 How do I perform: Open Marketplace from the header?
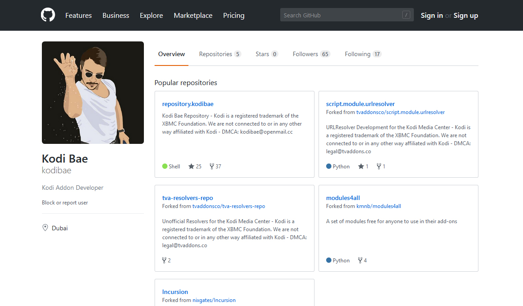(193, 15)
